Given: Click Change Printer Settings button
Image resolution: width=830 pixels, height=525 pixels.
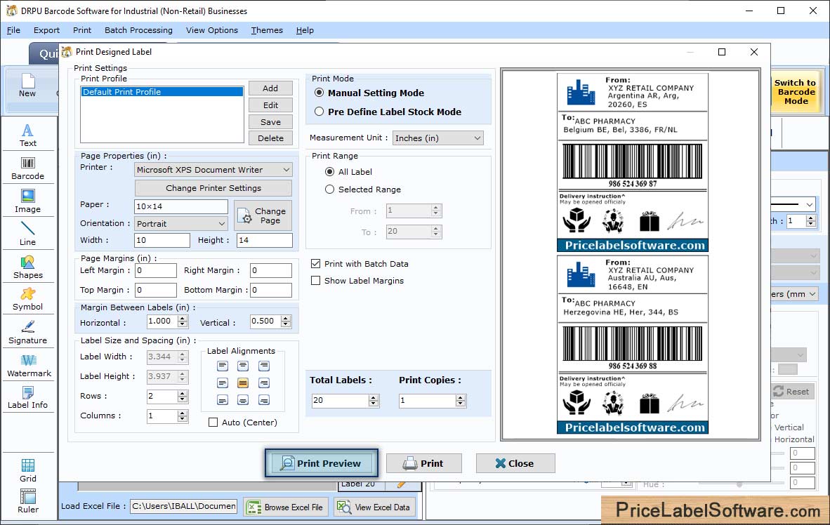Looking at the screenshot, I should [x=213, y=188].
